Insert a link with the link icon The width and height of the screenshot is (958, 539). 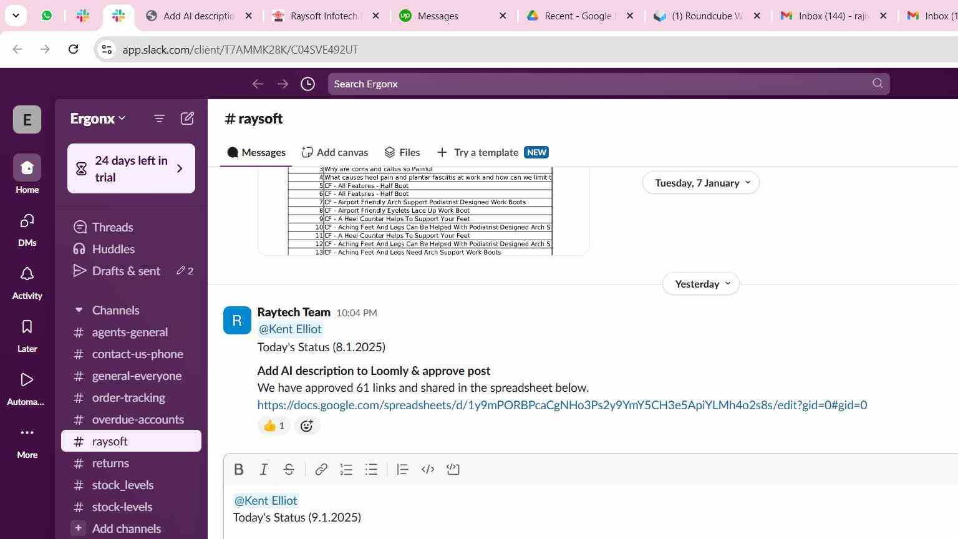[321, 469]
